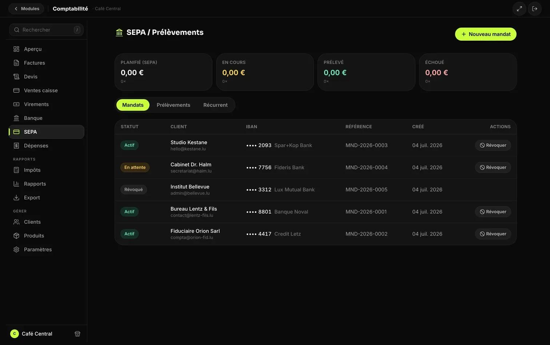The height and width of the screenshot is (345, 550).
Task: Create a Nouveau mandat
Action: (x=486, y=34)
